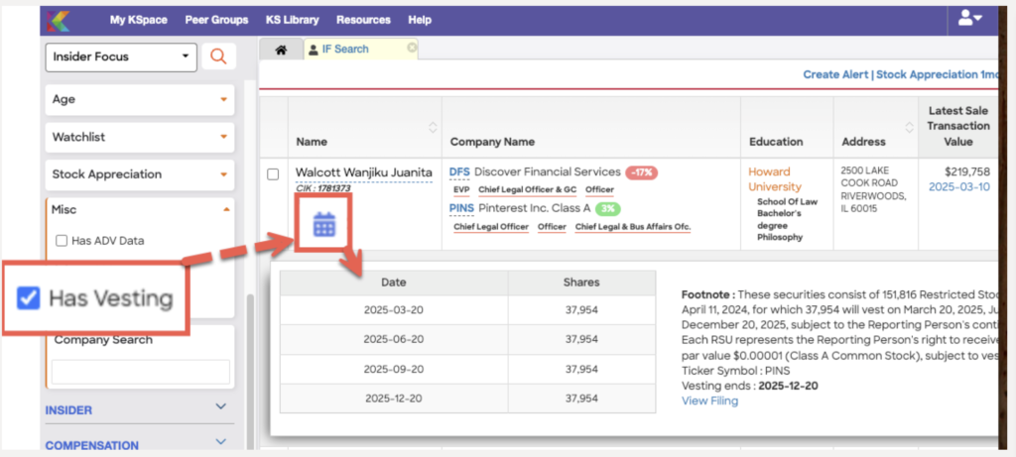
Task: Uncheck the Has Vesting checkbox
Action: [x=28, y=297]
